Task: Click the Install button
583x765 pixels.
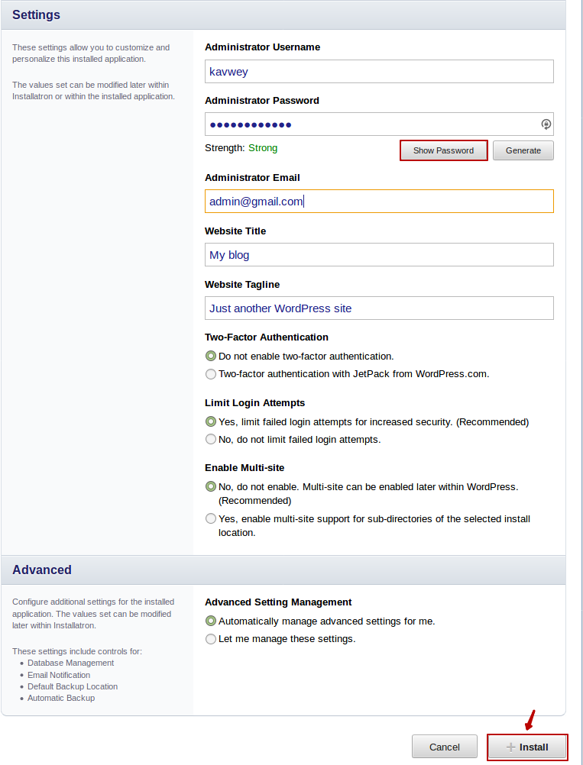Action: click(527, 747)
